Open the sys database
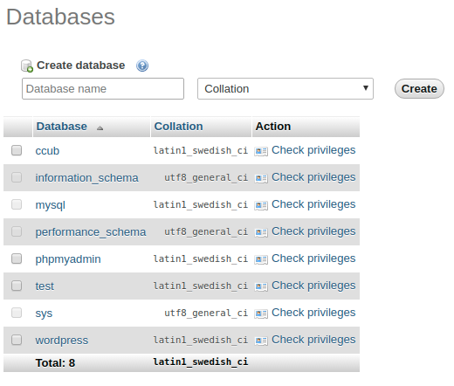This screenshot has height=386, width=454. (44, 314)
